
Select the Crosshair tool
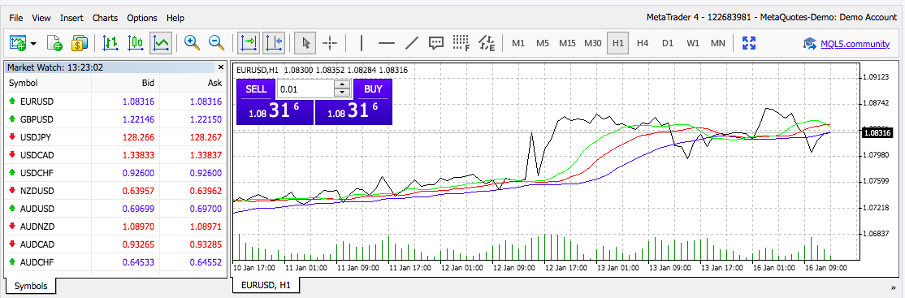[330, 43]
